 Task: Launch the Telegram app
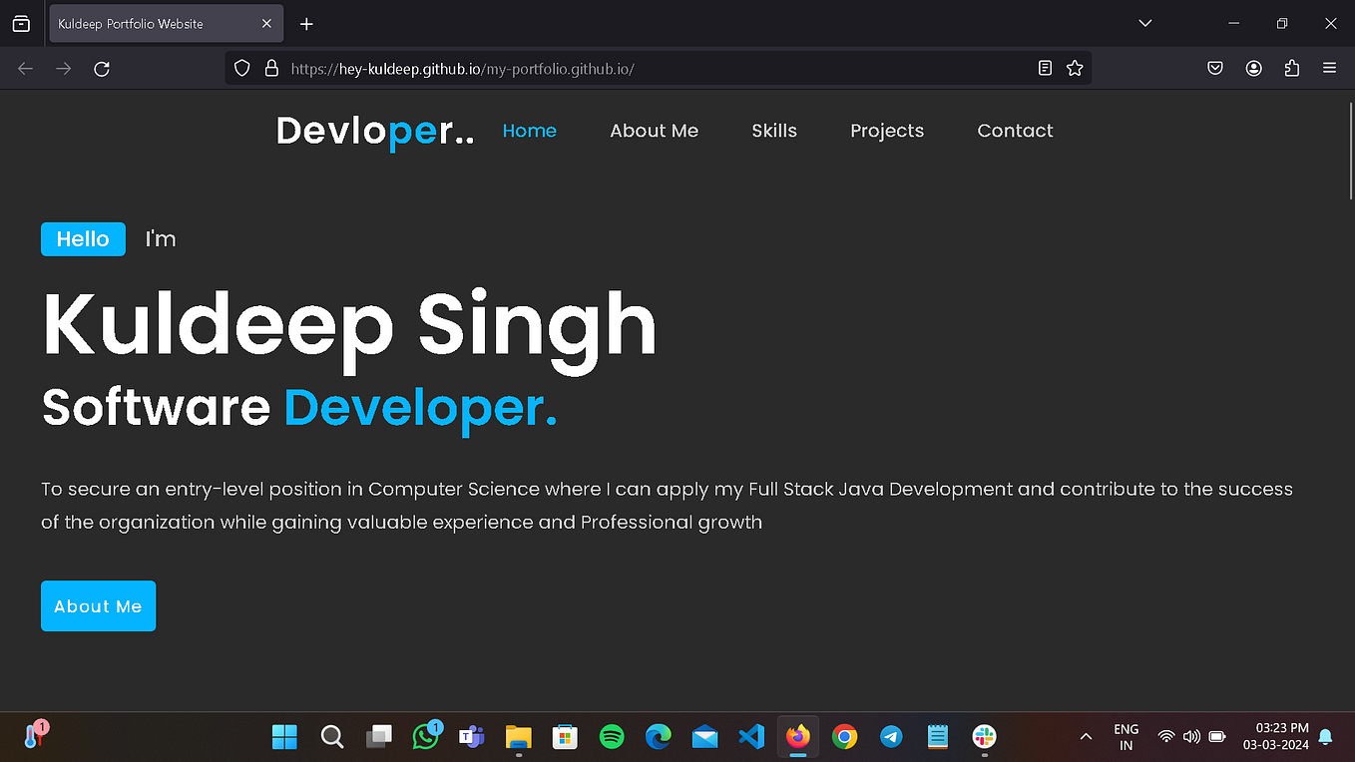coord(891,736)
